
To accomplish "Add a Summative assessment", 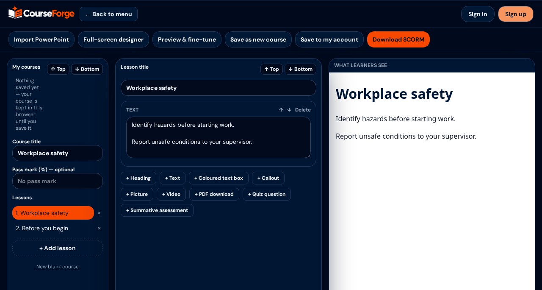I will (x=157, y=210).
